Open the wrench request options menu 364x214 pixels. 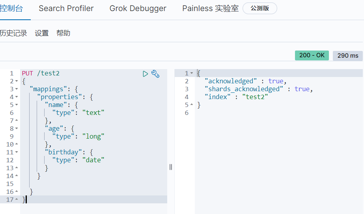155,73
